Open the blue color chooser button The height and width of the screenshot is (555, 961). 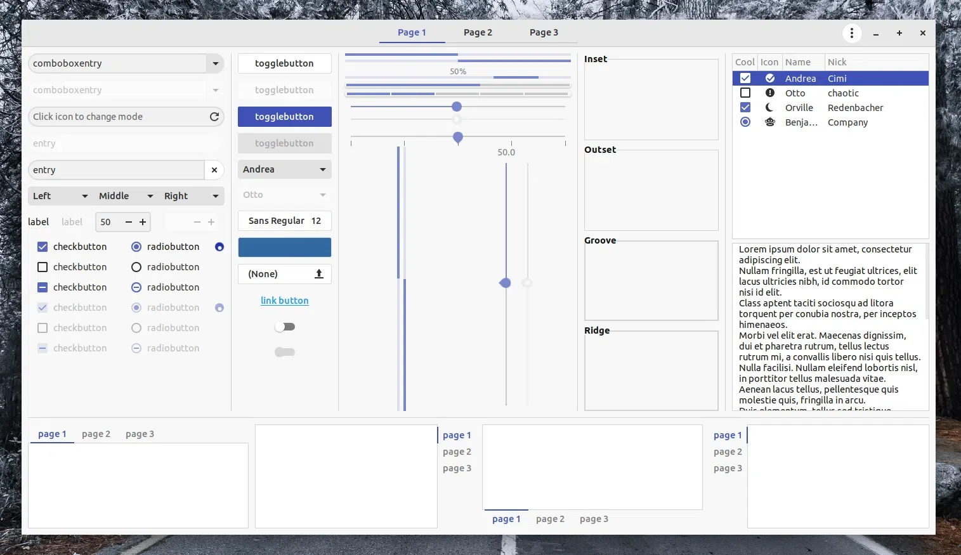point(285,247)
